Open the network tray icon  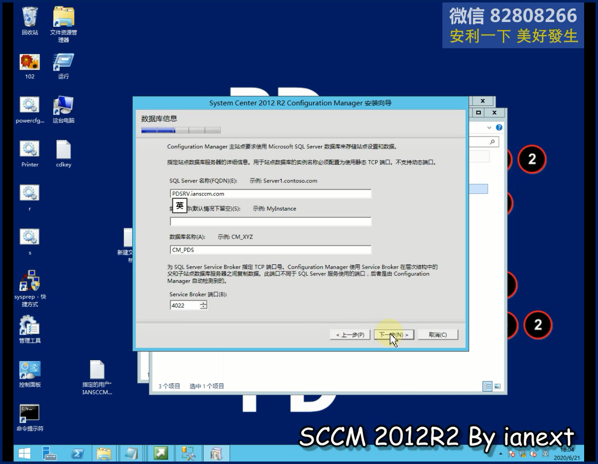point(523,454)
